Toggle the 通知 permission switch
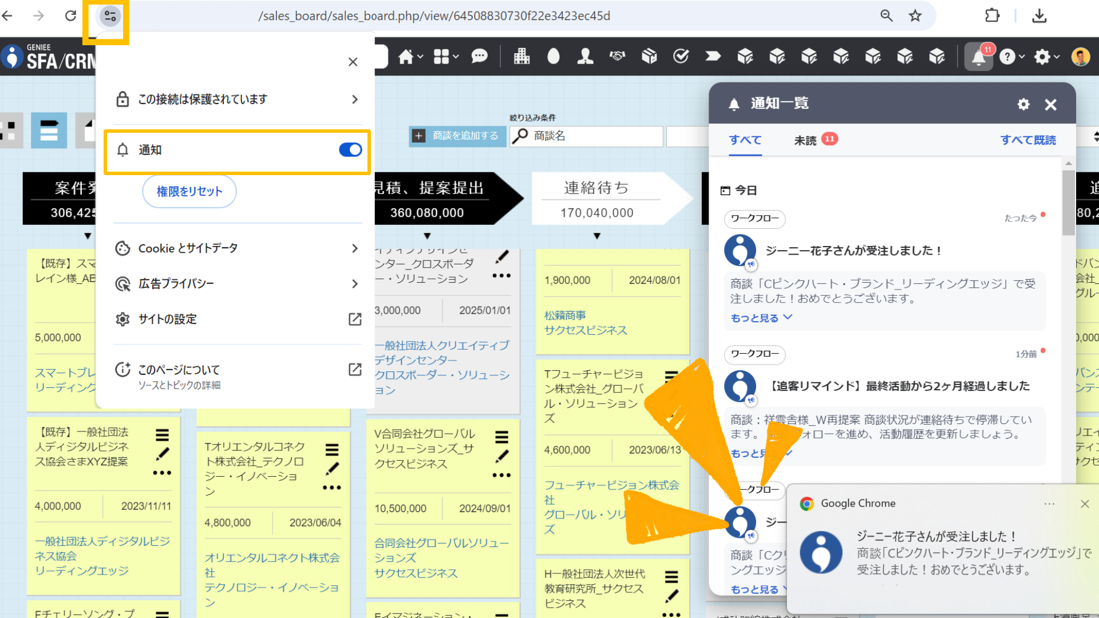This screenshot has width=1099, height=618. tap(350, 150)
